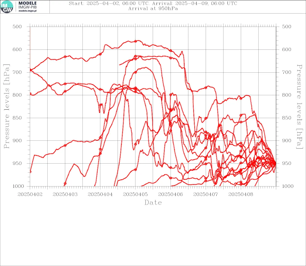The width and height of the screenshot is (306, 266).
Task: Click the trajectory start marker at 690 hPa on 20250402
Action: (x=30, y=70)
